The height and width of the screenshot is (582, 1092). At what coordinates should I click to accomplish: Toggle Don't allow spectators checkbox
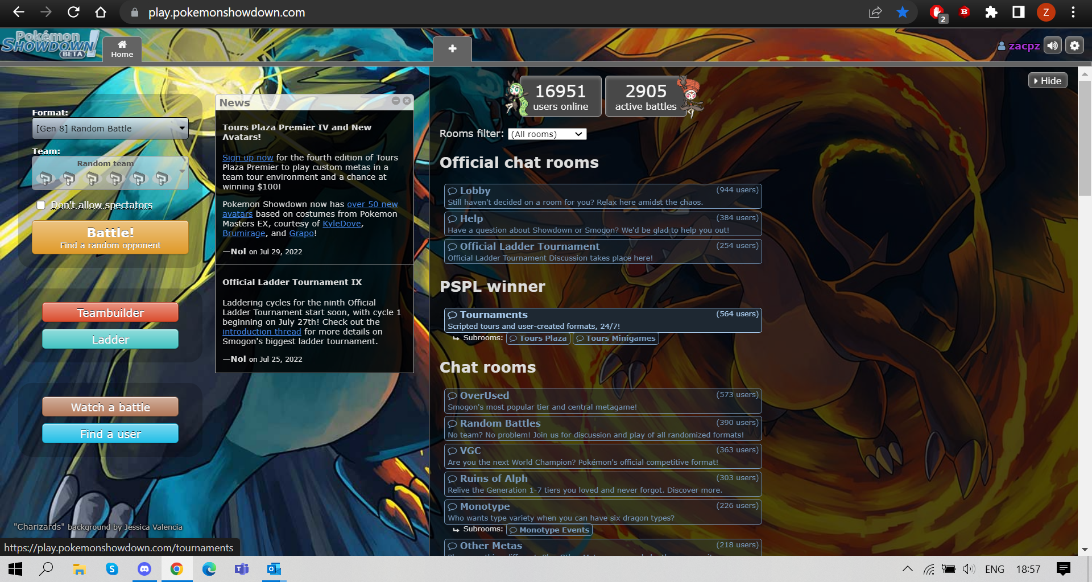point(41,205)
